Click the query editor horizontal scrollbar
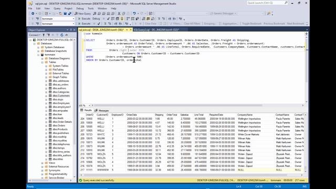Screen dimensions: 336x189 click(178, 105)
